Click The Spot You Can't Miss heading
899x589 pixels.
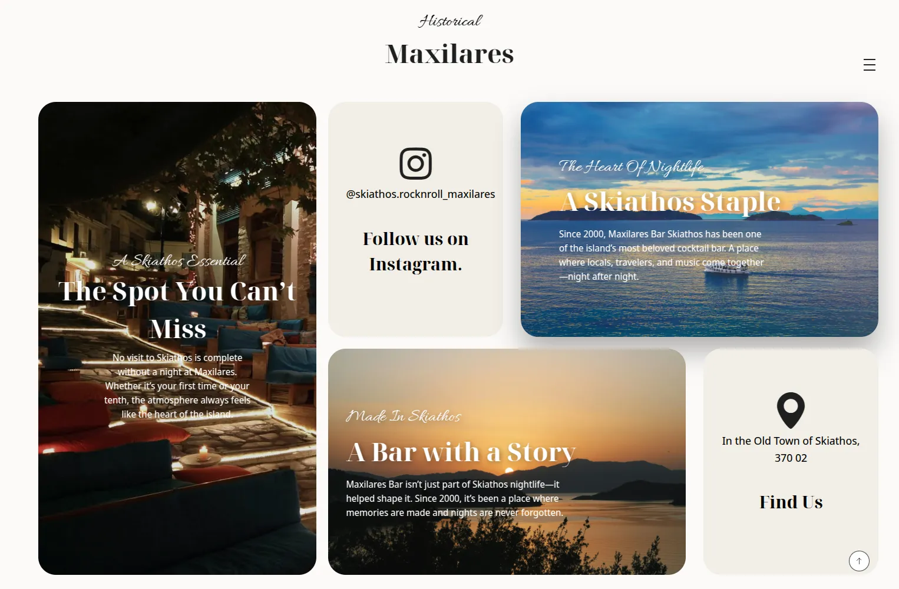[177, 310]
